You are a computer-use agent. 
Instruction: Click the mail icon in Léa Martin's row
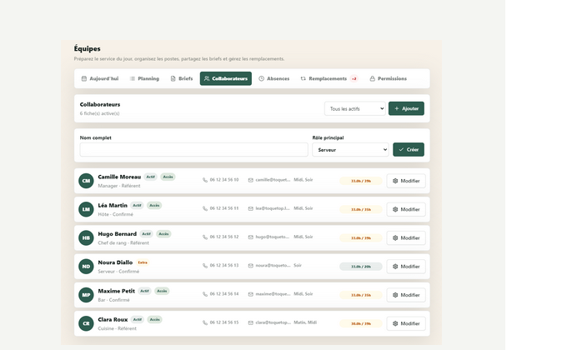click(251, 208)
